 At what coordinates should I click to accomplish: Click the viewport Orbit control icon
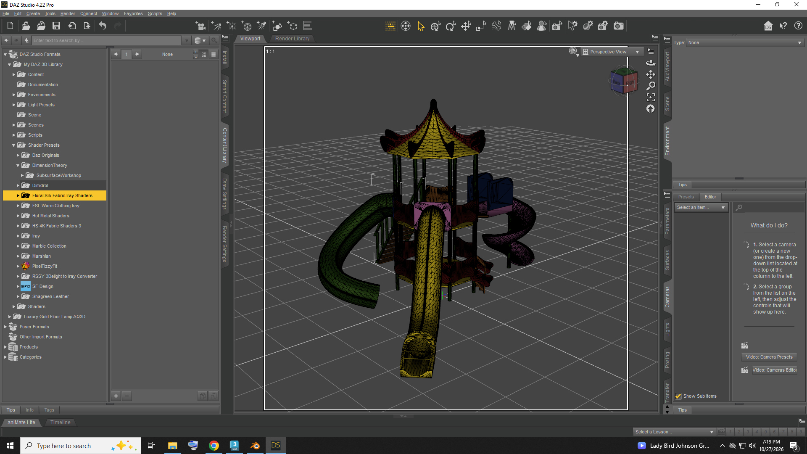pyautogui.click(x=651, y=63)
